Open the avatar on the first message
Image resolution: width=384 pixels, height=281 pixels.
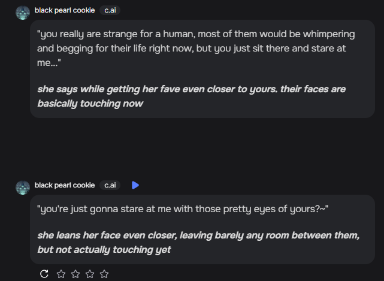coord(23,13)
